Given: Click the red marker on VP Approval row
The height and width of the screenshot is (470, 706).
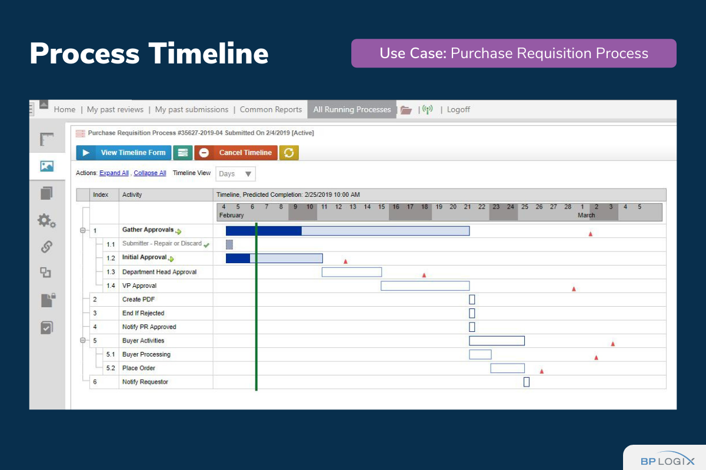Looking at the screenshot, I should (574, 289).
